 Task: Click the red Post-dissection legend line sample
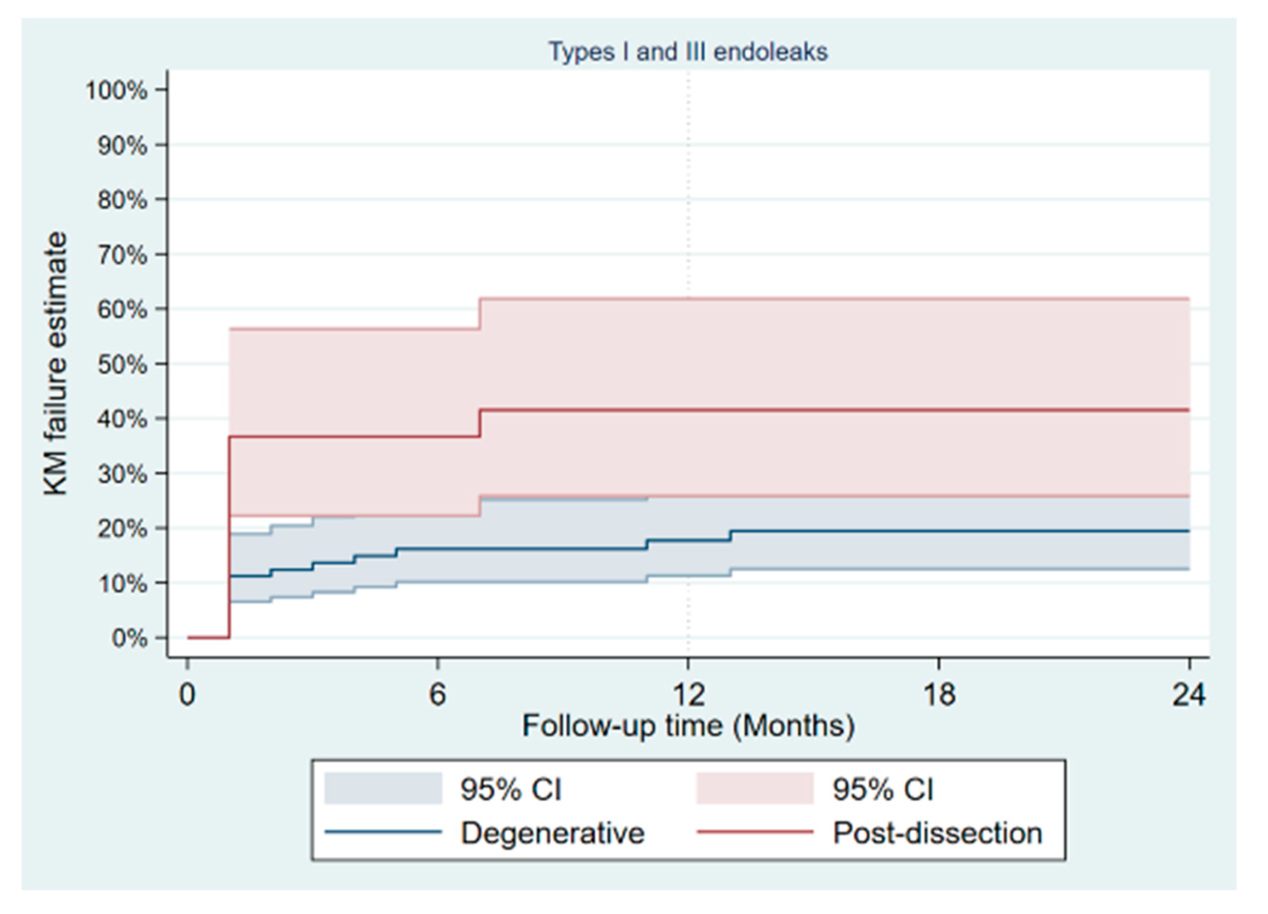(x=754, y=832)
